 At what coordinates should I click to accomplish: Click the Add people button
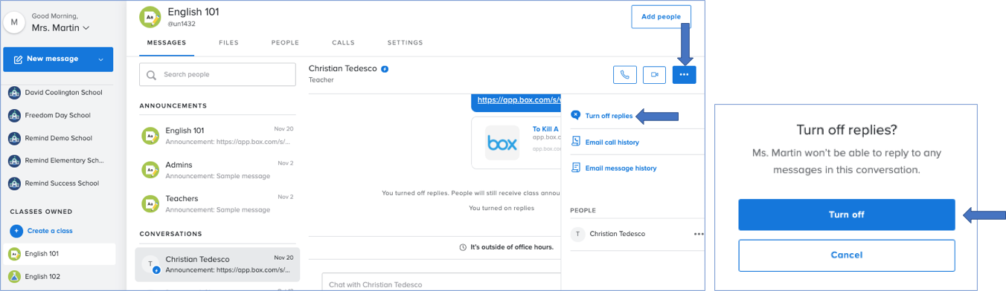tap(661, 17)
